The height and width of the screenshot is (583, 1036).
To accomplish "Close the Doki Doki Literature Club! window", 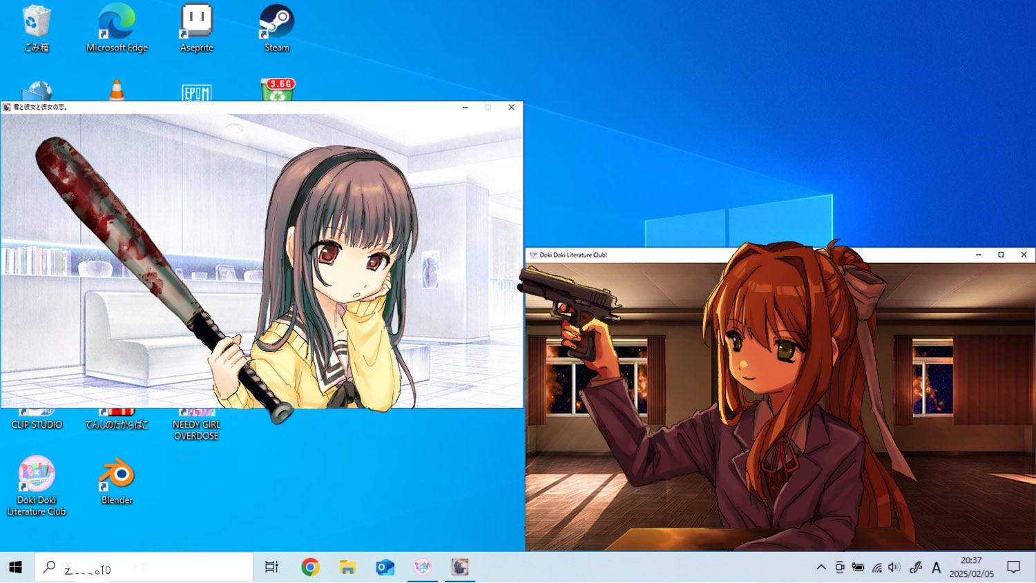I will coord(1024,255).
